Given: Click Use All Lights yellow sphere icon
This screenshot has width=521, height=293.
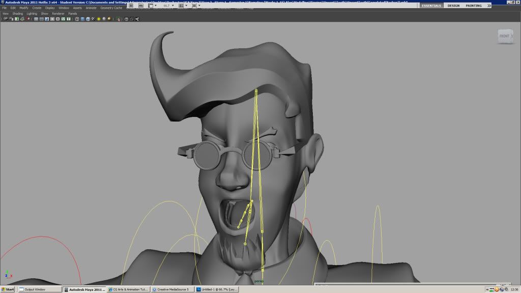Looking at the screenshot, I should (x=99, y=19).
